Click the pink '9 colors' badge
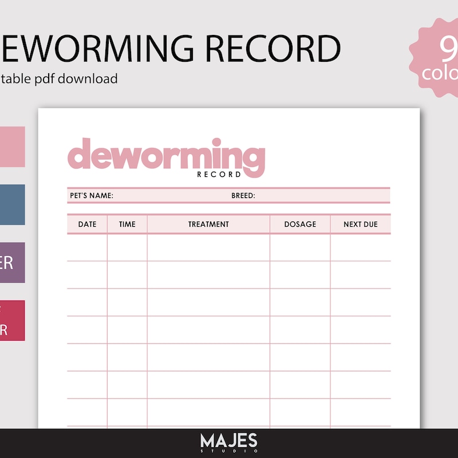The width and height of the screenshot is (458, 458). coord(435,58)
